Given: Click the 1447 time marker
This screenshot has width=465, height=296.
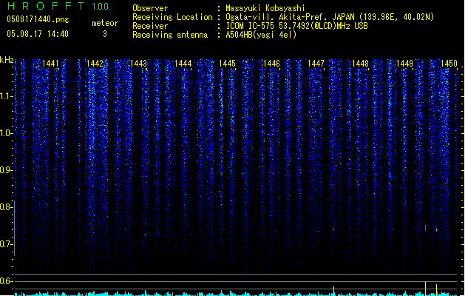Looking at the screenshot, I should (316, 64).
